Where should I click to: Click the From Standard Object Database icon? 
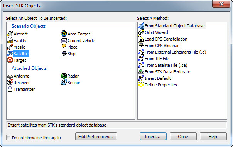click(x=141, y=26)
